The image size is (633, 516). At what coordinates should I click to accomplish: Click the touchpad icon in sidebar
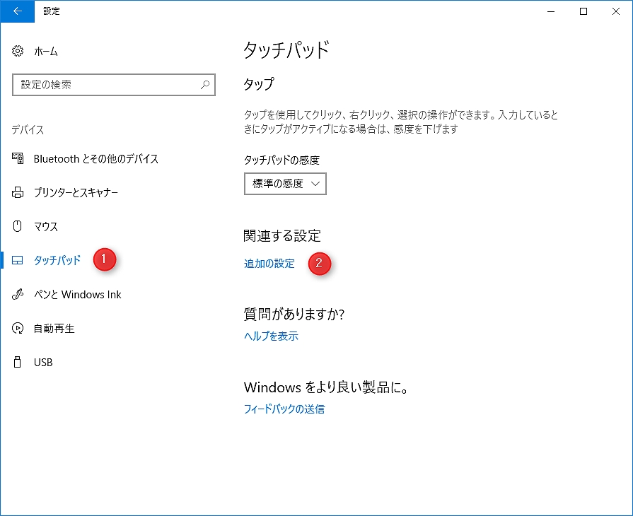pyautogui.click(x=18, y=261)
